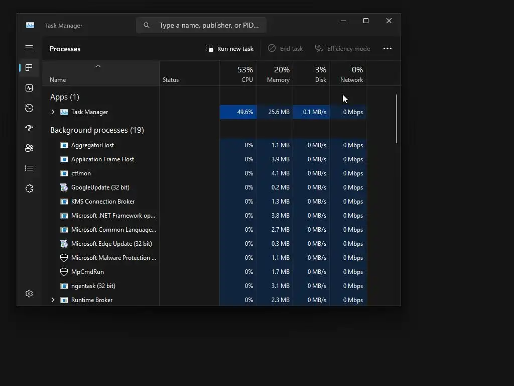Click the ctfmon process icon

64,173
